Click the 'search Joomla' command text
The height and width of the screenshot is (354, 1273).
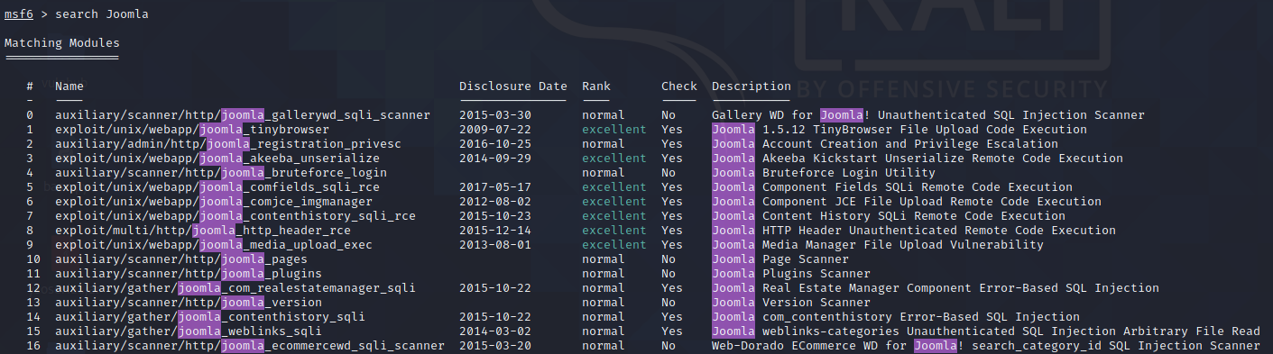coord(102,15)
